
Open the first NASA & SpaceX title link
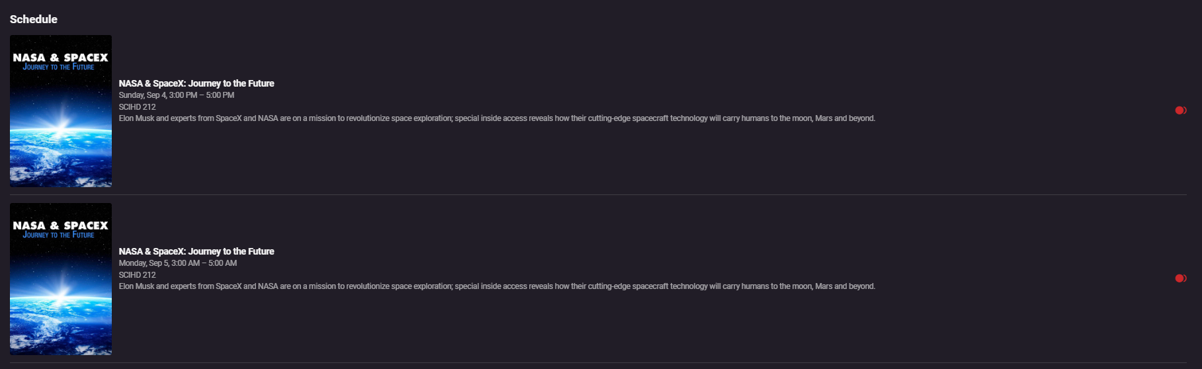(x=196, y=83)
